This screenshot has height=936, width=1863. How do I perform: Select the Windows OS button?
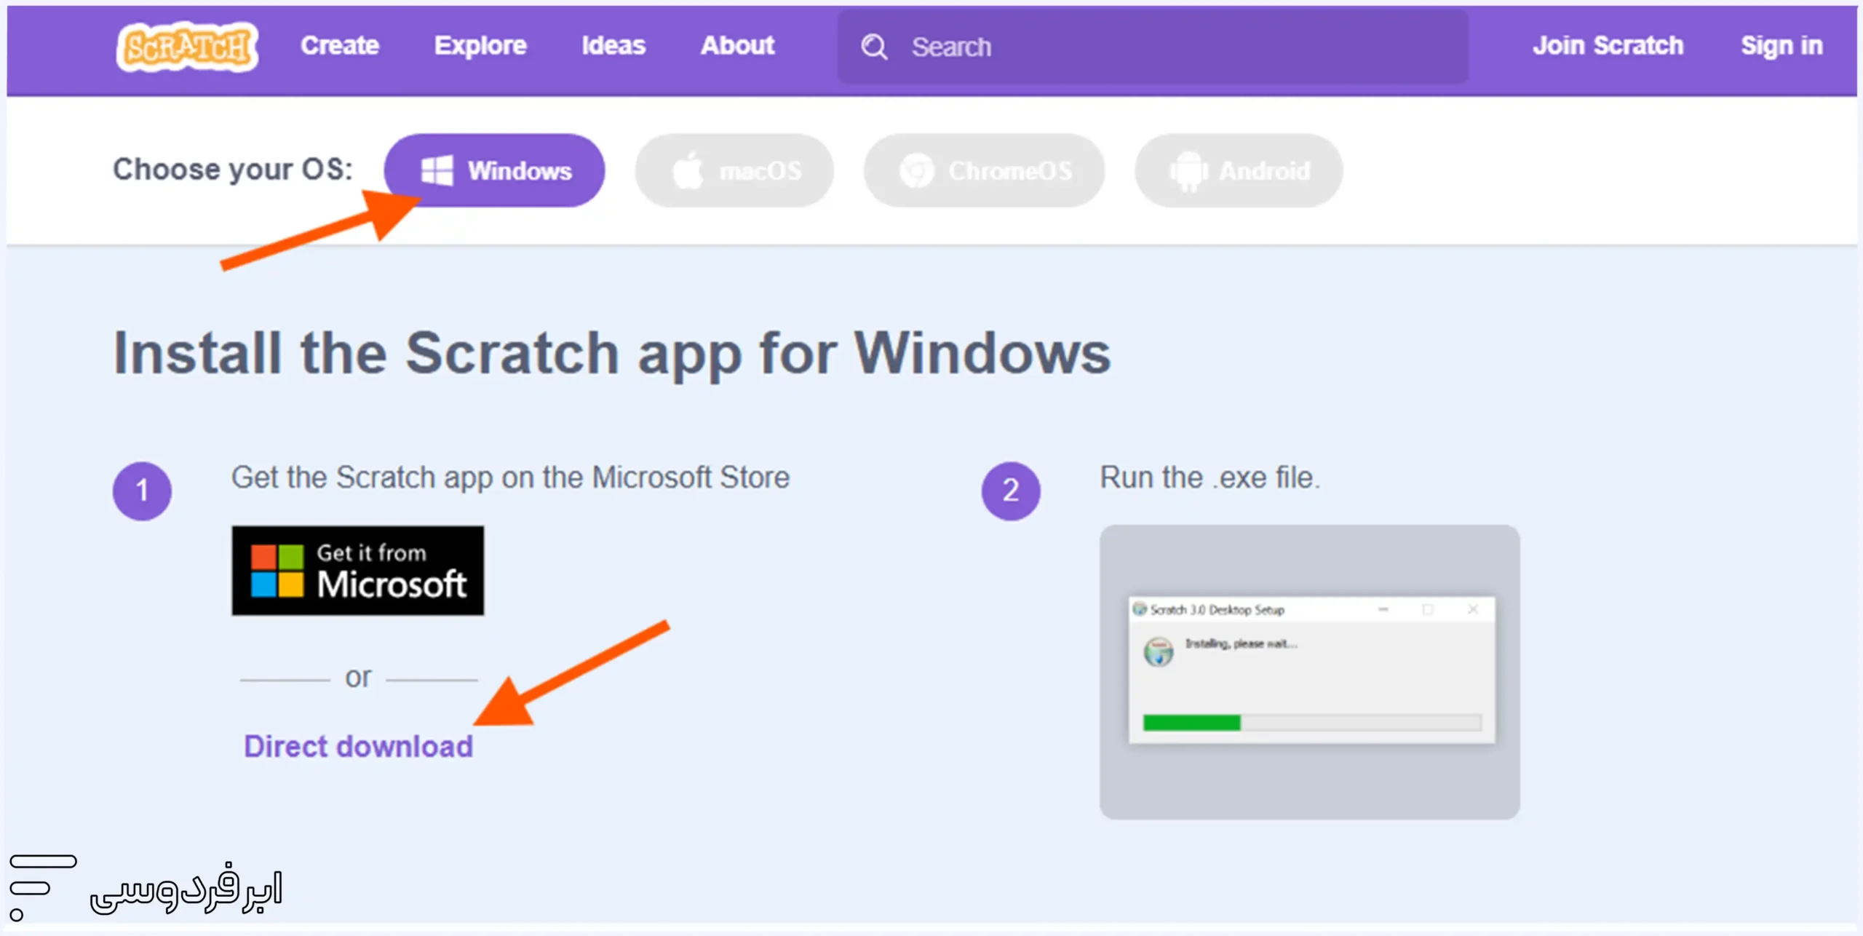(495, 170)
